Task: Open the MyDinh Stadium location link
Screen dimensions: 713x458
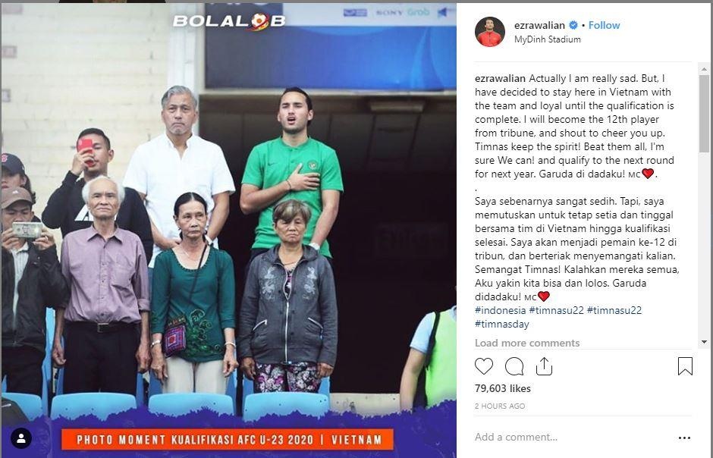Action: 548,39
